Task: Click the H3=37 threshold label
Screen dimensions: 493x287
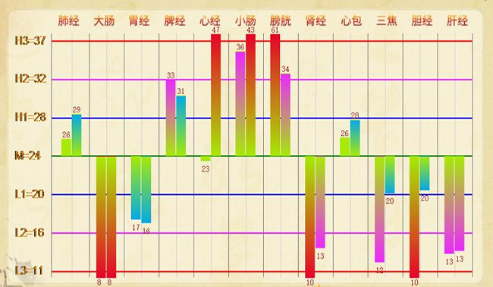Action: [x=30, y=40]
